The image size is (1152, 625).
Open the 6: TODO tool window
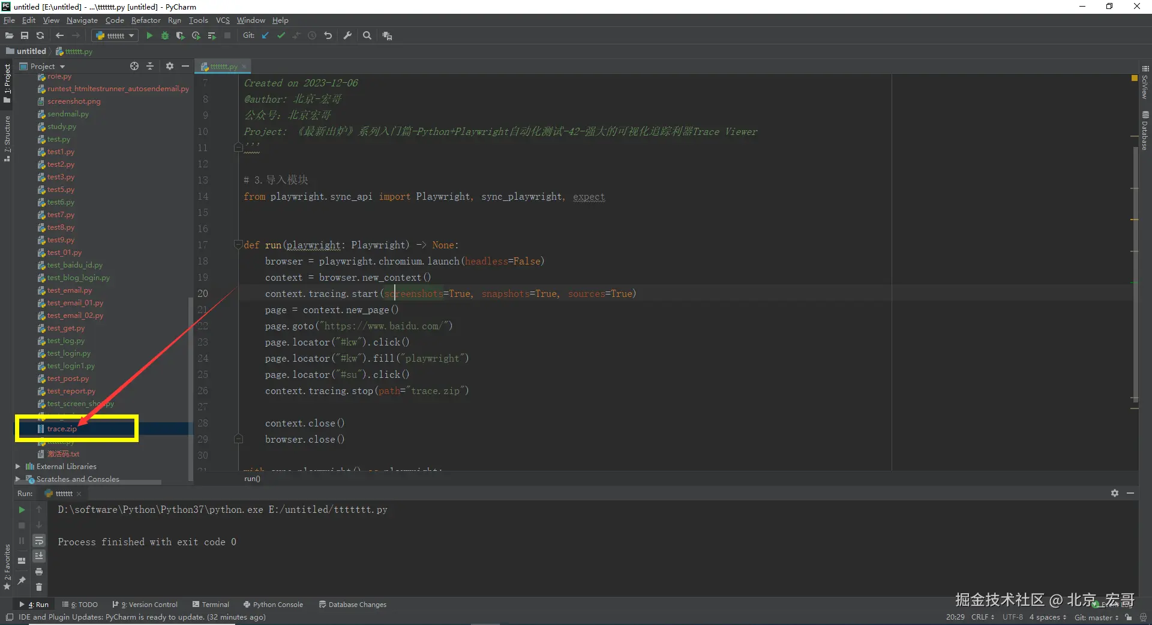tap(80, 605)
